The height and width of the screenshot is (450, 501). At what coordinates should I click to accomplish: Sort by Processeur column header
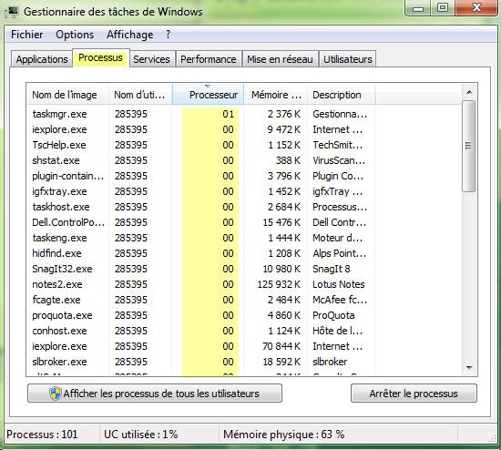(208, 95)
